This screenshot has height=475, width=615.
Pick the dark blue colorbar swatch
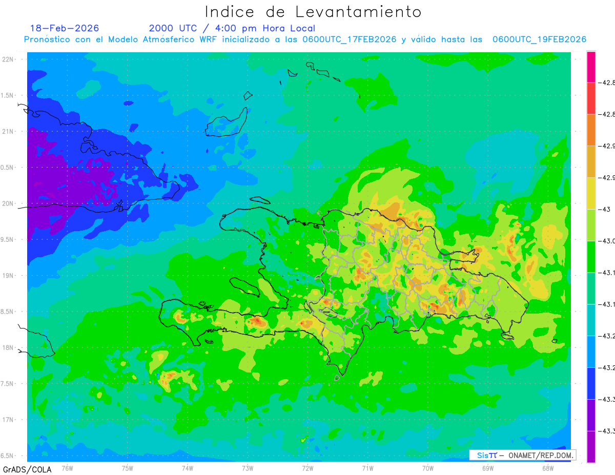click(591, 384)
